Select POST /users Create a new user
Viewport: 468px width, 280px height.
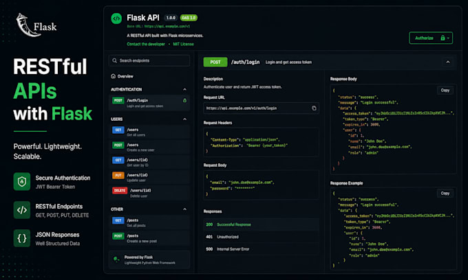point(149,148)
